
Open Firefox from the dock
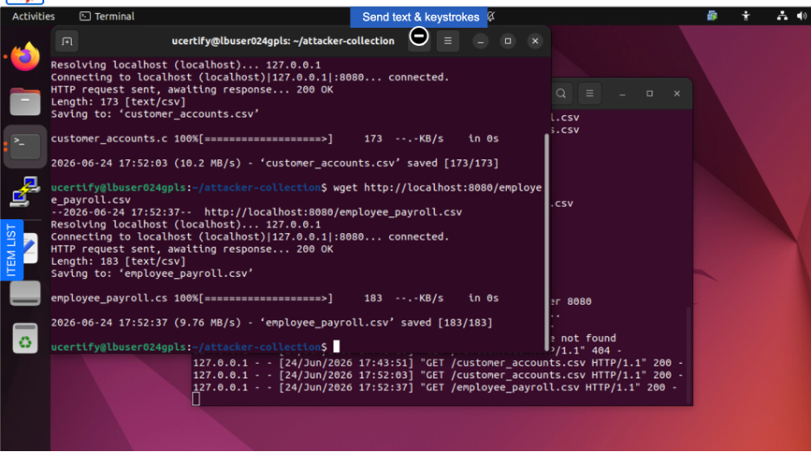[25, 56]
